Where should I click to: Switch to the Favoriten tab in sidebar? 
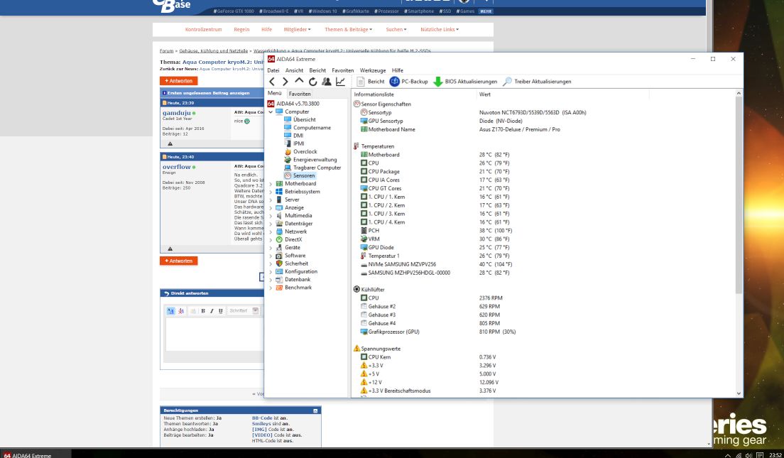point(300,94)
